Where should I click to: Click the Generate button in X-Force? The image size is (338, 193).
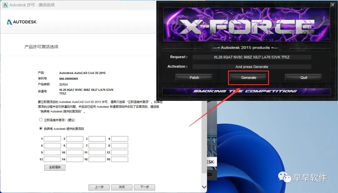[x=248, y=78]
